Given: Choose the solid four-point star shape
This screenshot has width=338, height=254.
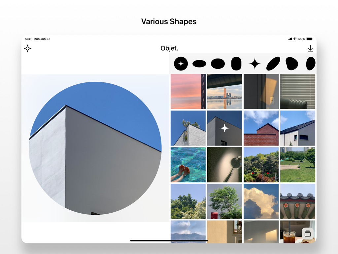Looking at the screenshot, I should click(x=255, y=64).
